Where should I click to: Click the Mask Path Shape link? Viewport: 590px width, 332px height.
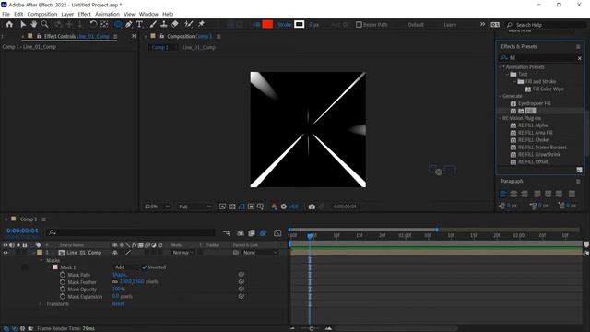(x=121, y=275)
